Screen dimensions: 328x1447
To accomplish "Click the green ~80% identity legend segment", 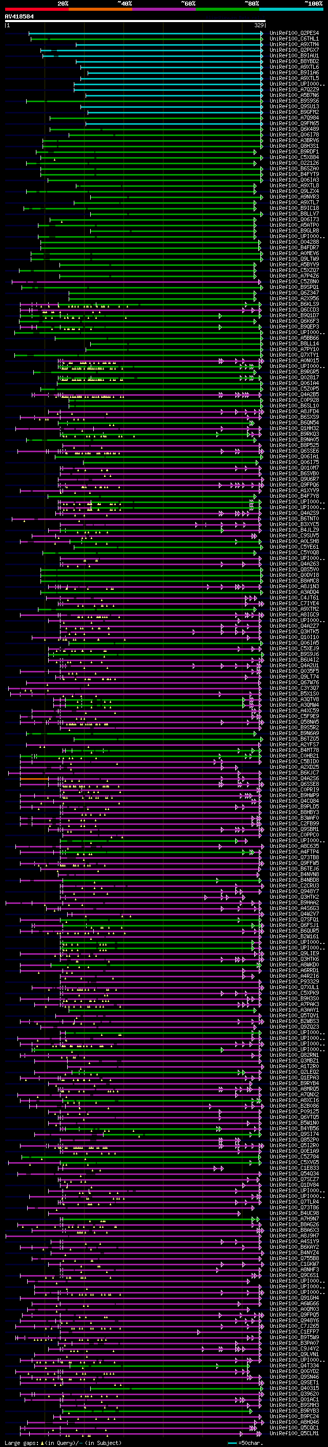I will pos(228,9).
